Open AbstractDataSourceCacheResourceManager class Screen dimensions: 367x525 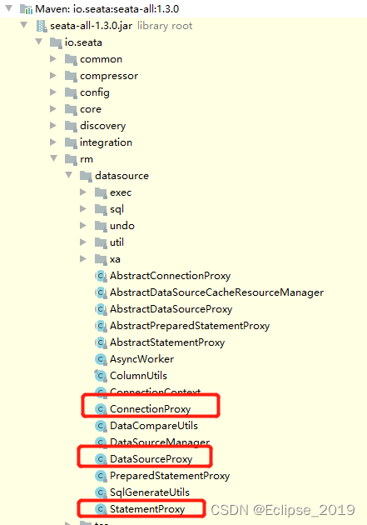[216, 293]
